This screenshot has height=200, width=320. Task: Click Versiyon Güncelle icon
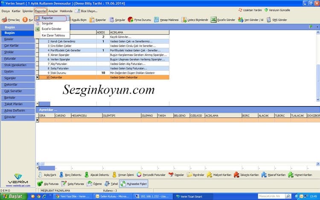tap(266, 10)
